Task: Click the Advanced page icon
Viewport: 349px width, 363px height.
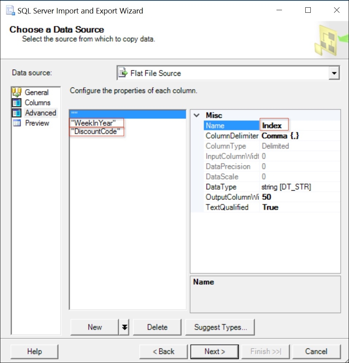Action: pos(17,113)
